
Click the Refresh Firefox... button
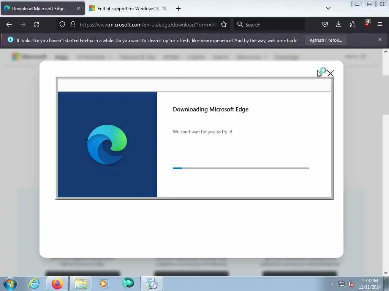(x=326, y=40)
